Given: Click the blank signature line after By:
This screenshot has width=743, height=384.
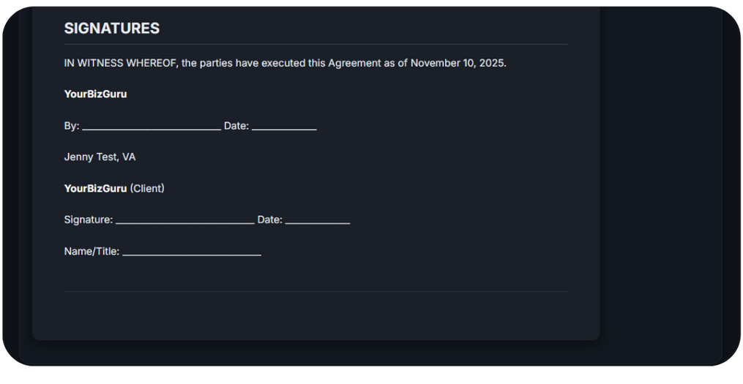Looking at the screenshot, I should click(x=152, y=127).
